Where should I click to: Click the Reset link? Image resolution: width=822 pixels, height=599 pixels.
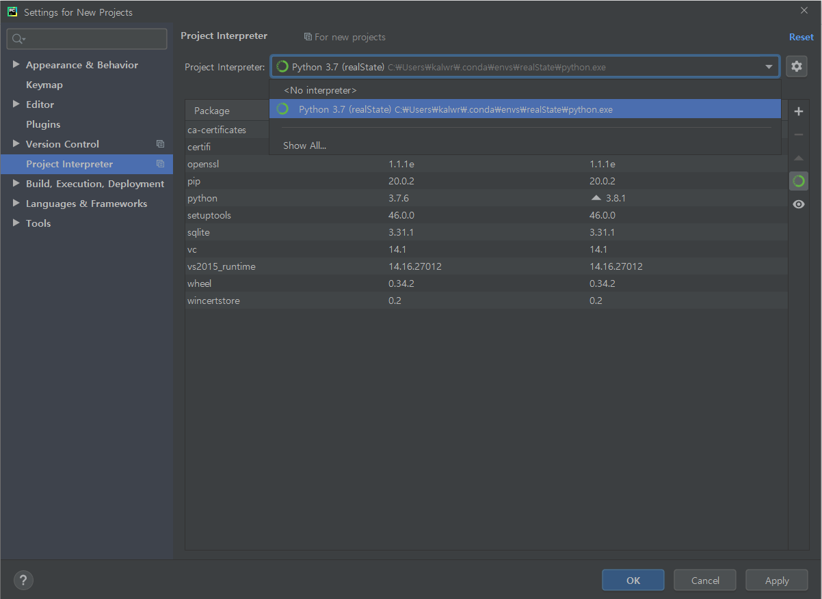[801, 37]
